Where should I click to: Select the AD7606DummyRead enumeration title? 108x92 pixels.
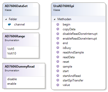pos(19,67)
